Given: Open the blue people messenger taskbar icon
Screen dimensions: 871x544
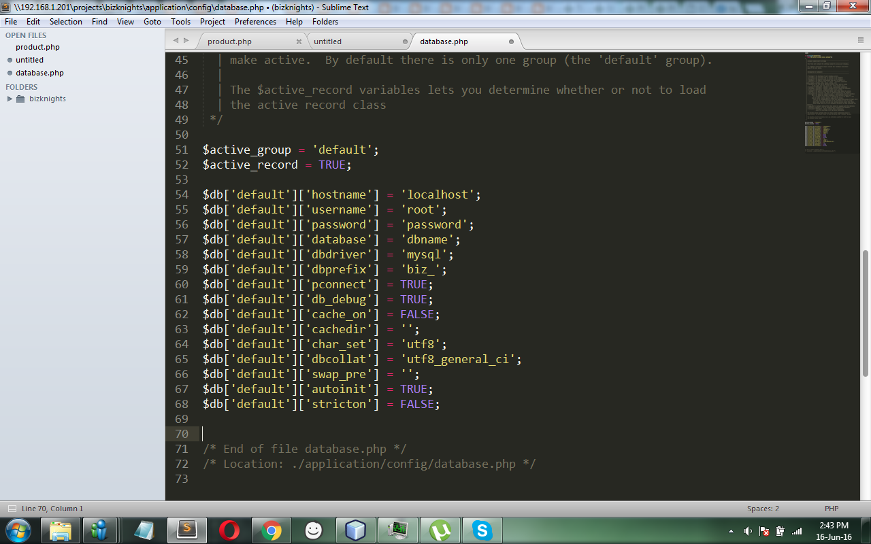Looking at the screenshot, I should click(101, 530).
